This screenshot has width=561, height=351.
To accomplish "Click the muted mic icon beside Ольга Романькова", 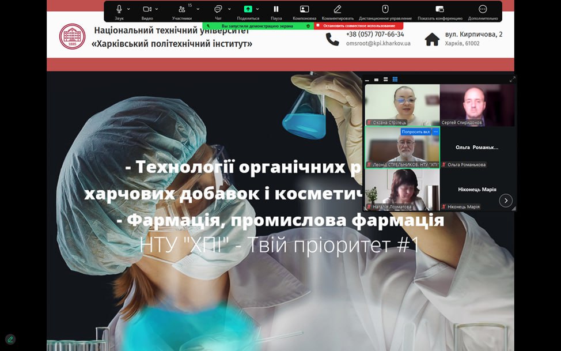I will [x=444, y=165].
